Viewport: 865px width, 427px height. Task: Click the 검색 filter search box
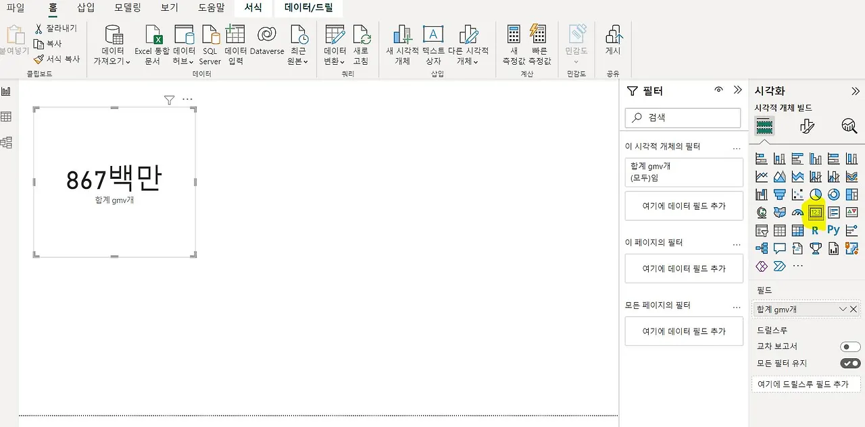click(683, 117)
